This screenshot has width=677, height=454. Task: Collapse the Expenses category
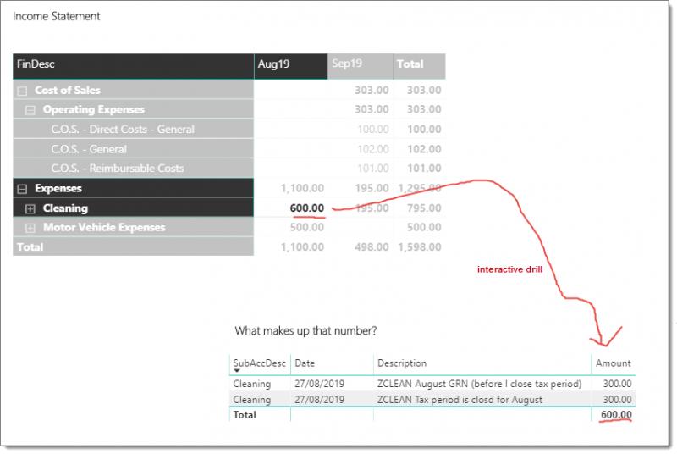point(22,188)
